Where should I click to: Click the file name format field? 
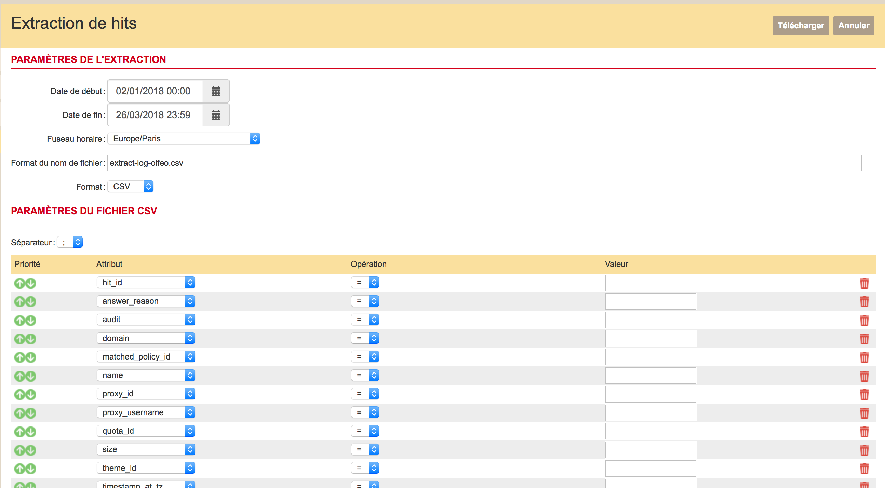click(484, 163)
